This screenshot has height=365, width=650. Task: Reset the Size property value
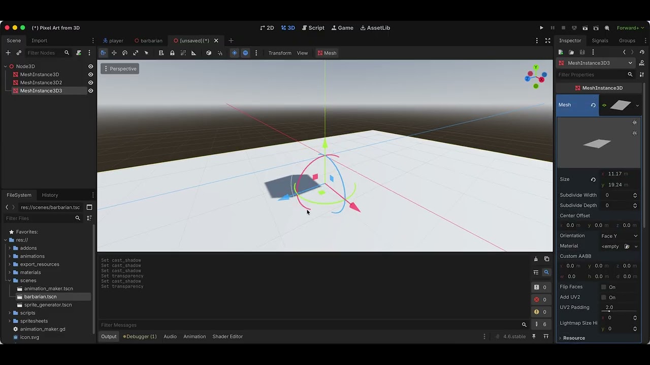click(593, 179)
